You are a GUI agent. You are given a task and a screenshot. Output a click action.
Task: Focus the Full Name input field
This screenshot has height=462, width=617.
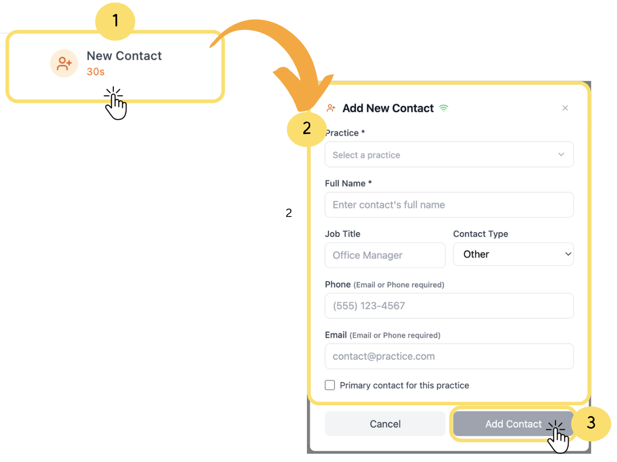pyautogui.click(x=449, y=205)
